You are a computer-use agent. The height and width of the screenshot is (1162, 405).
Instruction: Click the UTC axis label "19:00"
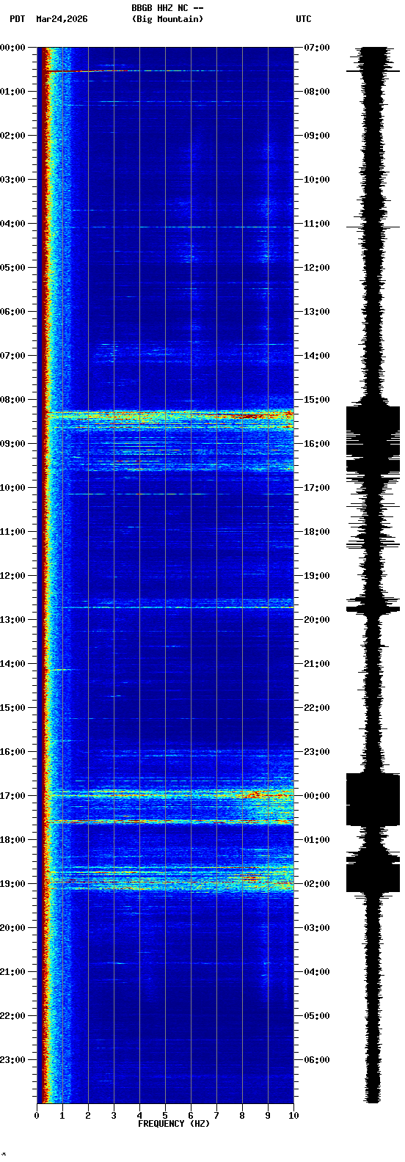pos(316,576)
